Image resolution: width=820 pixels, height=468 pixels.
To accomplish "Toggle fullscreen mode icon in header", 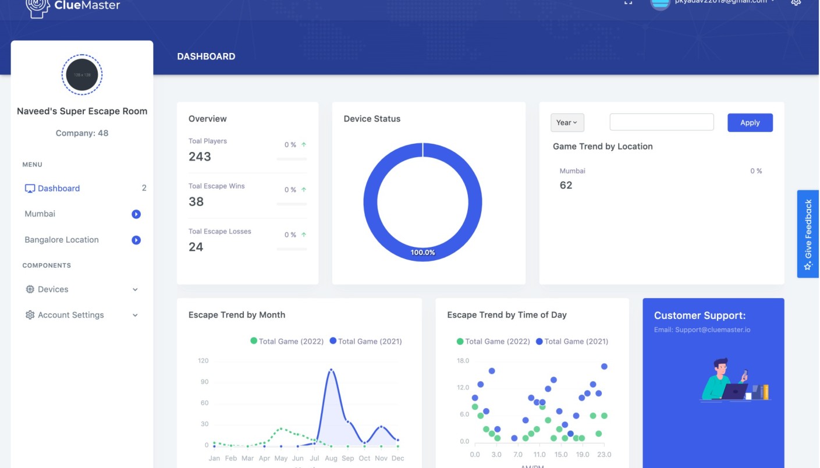I will tap(628, 2).
